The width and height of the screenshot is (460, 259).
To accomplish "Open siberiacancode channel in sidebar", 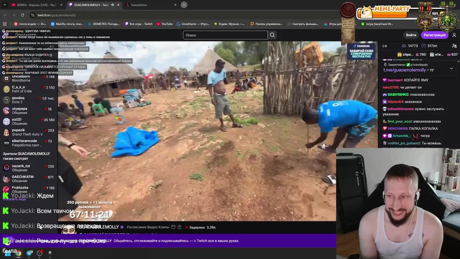I will [29, 143].
